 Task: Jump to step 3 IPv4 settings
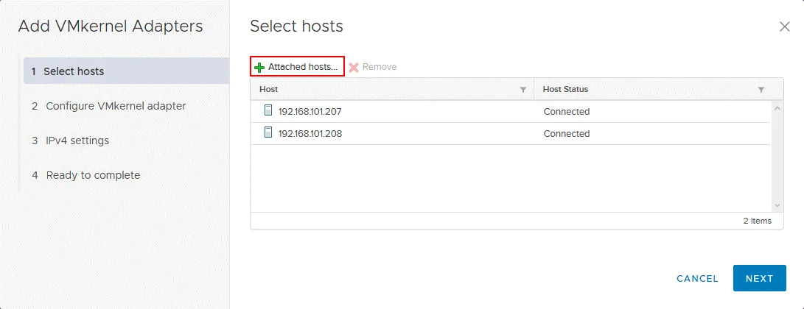point(77,141)
